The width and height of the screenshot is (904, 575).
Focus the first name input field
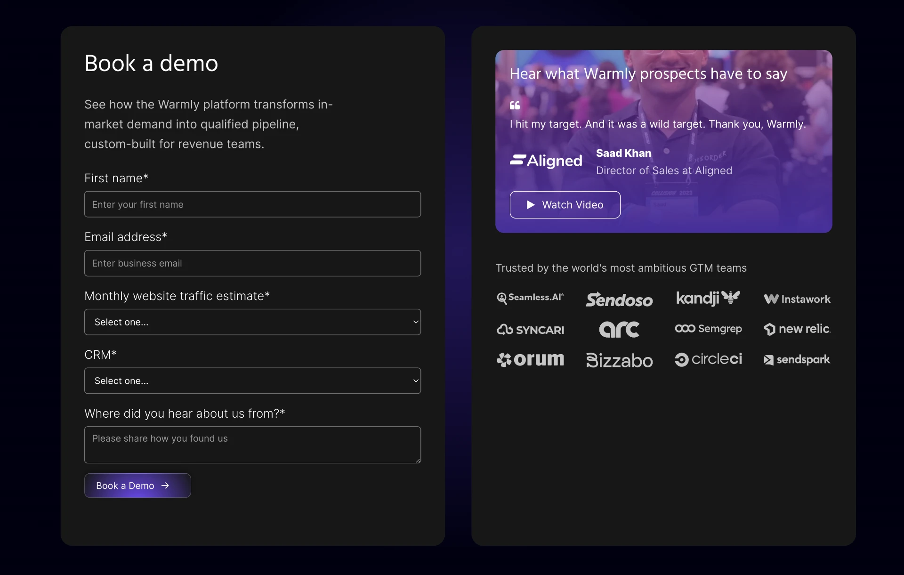(x=252, y=204)
